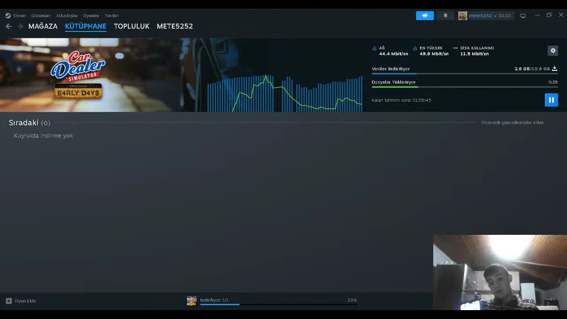Click the Kalan tahmini süre: 01:58:45 text
This screenshot has height=319, width=567.
point(401,100)
